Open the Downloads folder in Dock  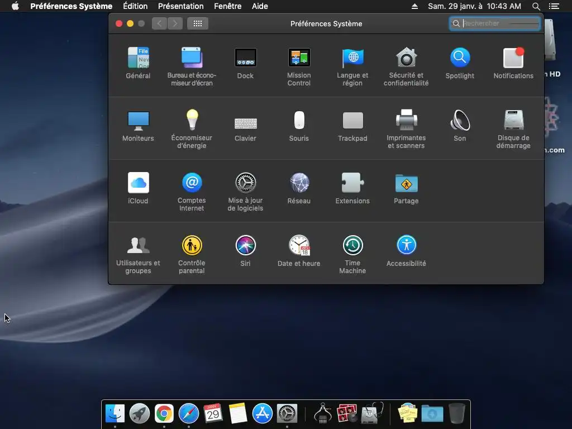pos(432,414)
